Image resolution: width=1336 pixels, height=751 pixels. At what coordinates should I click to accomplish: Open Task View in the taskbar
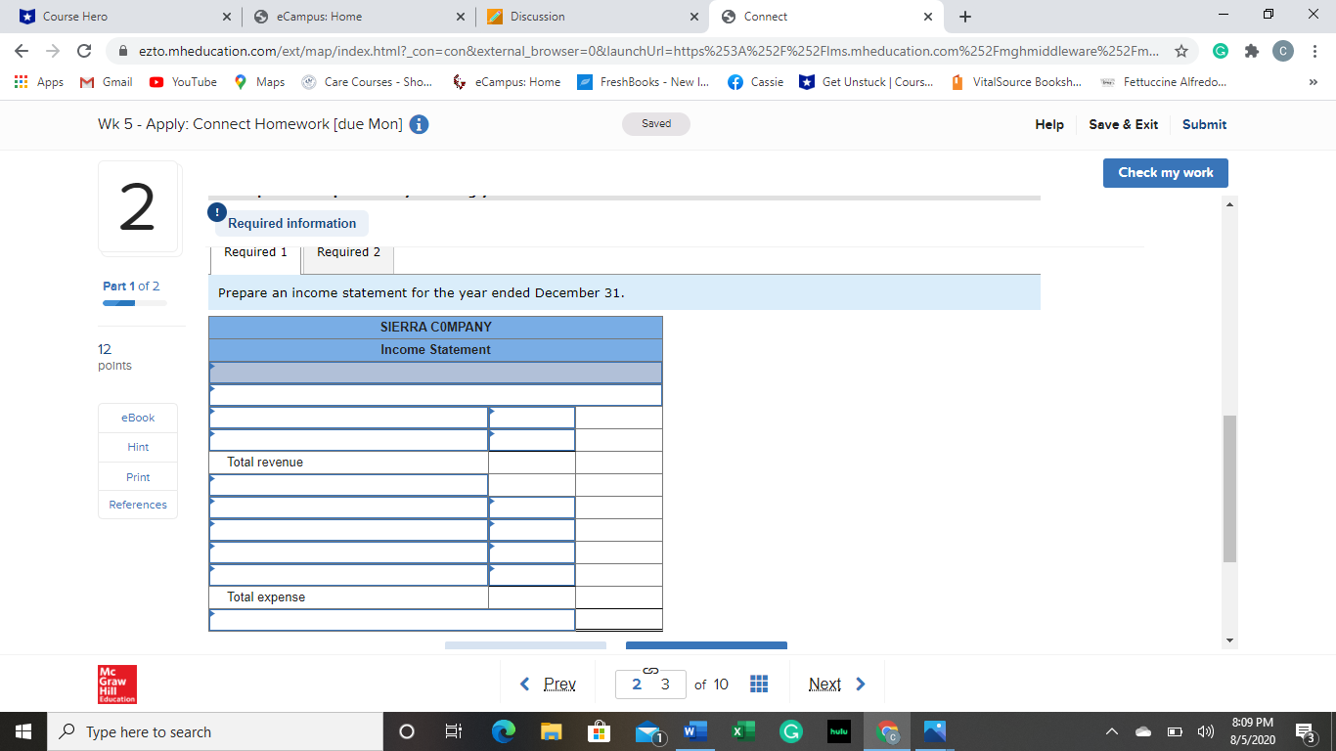point(454,731)
